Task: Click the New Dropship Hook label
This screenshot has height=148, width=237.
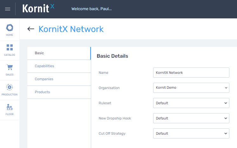Action: (x=115, y=118)
